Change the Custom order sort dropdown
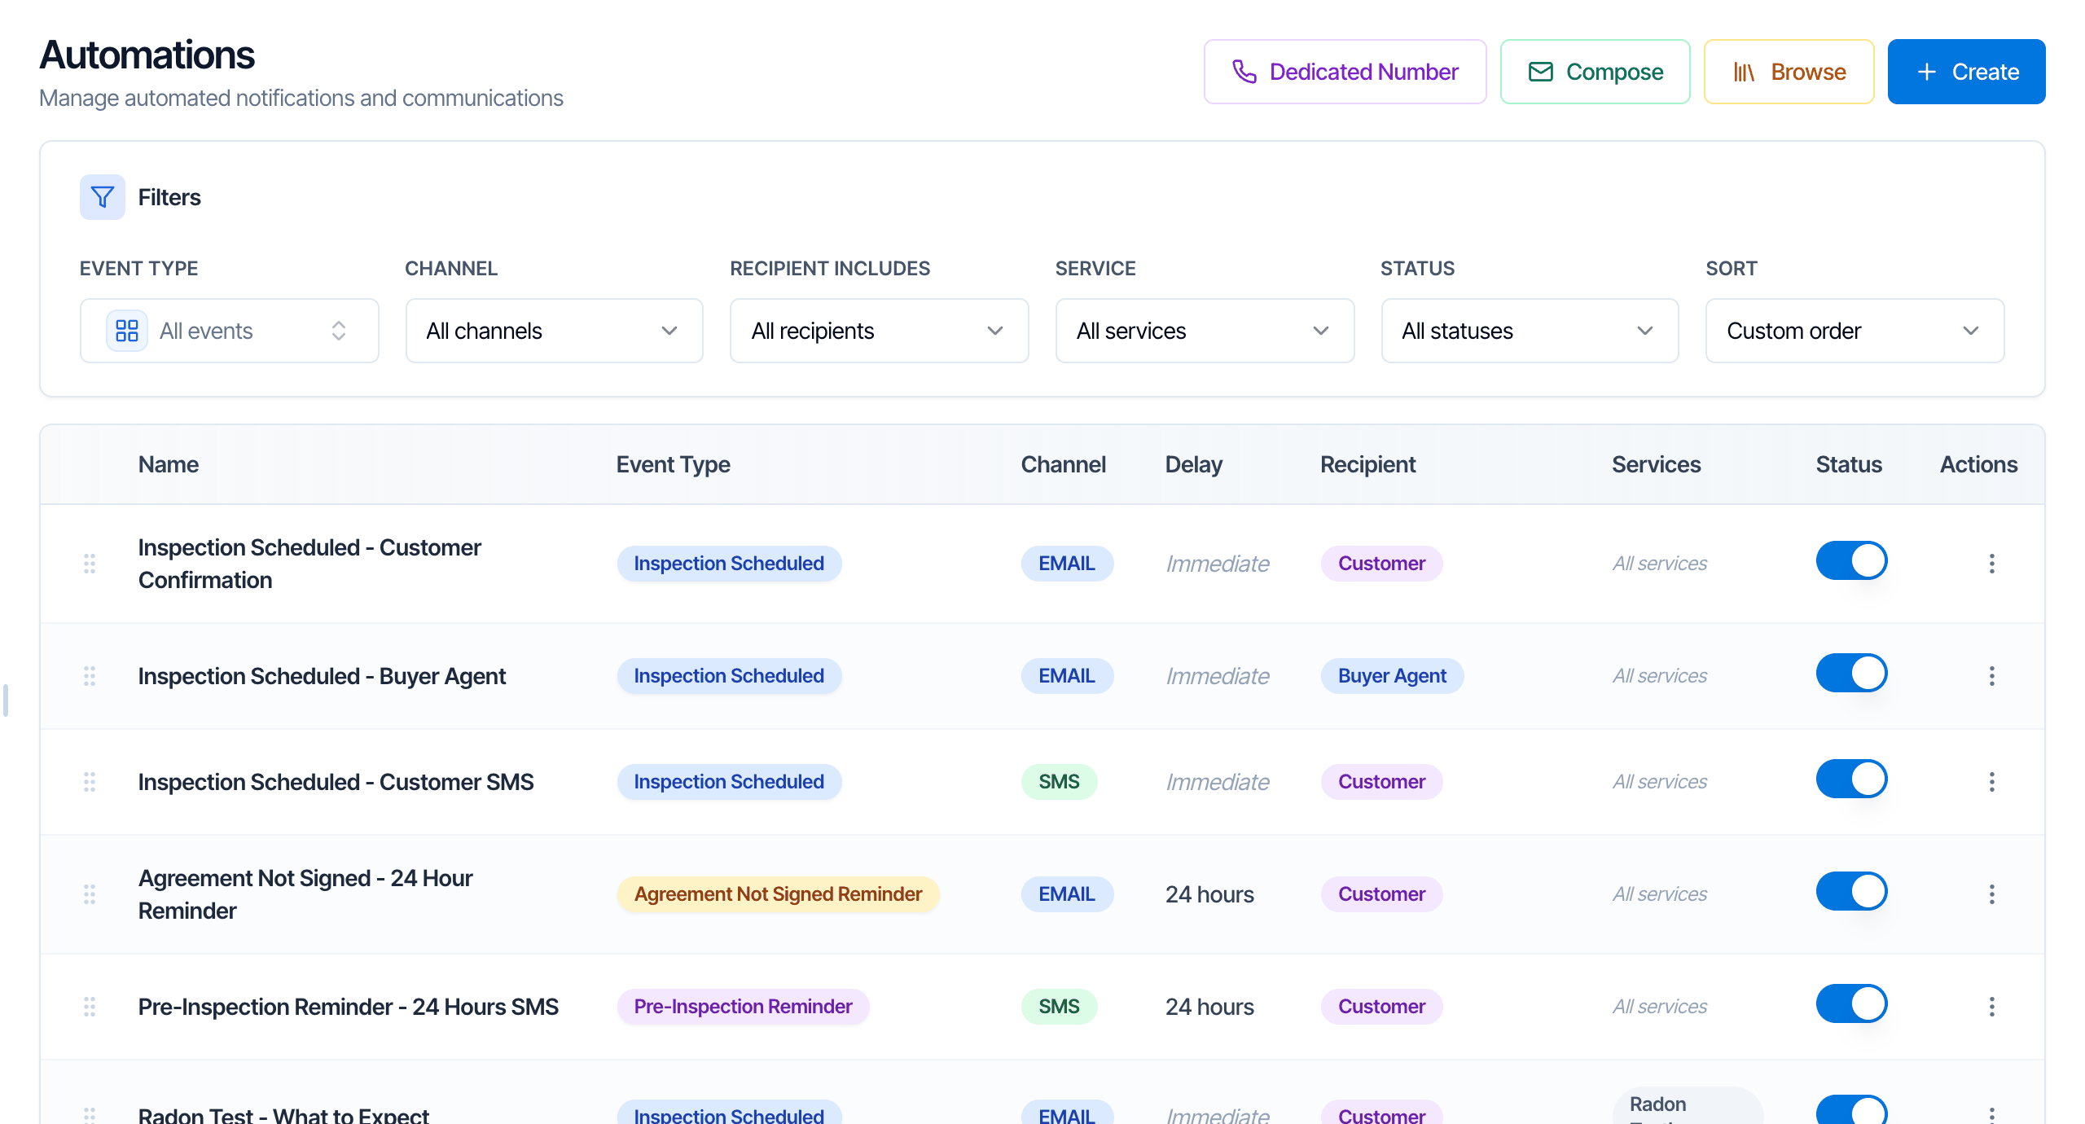This screenshot has height=1124, width=2085. click(1855, 331)
